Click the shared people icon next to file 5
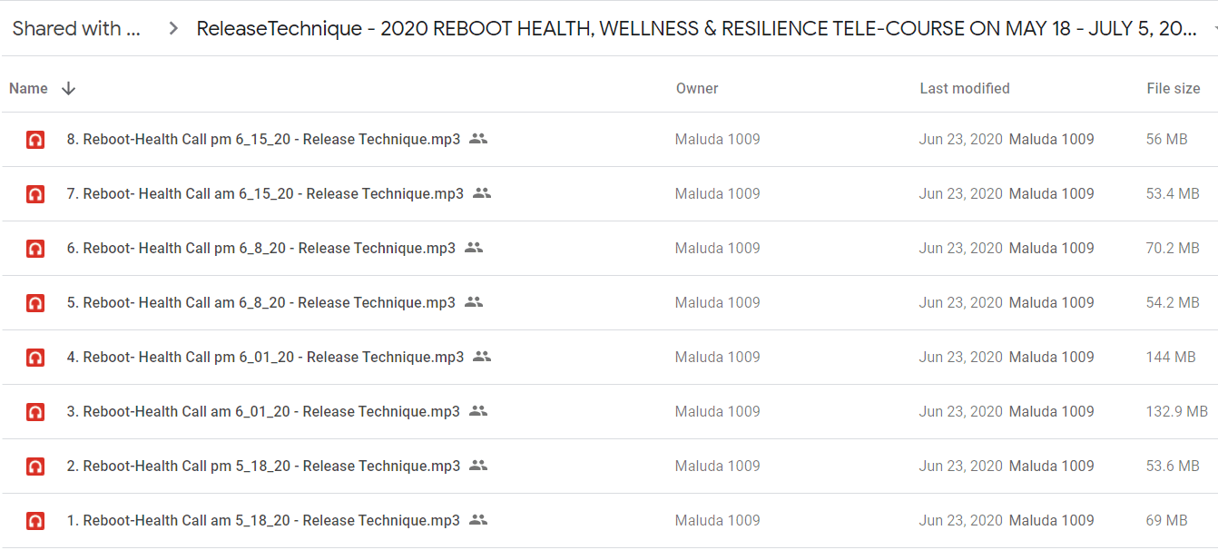This screenshot has width=1218, height=550. click(x=474, y=302)
